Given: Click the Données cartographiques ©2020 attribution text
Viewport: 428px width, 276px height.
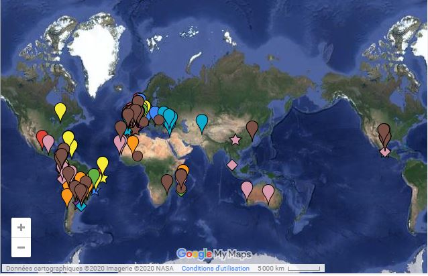Looking at the screenshot, I should pyautogui.click(x=90, y=269).
